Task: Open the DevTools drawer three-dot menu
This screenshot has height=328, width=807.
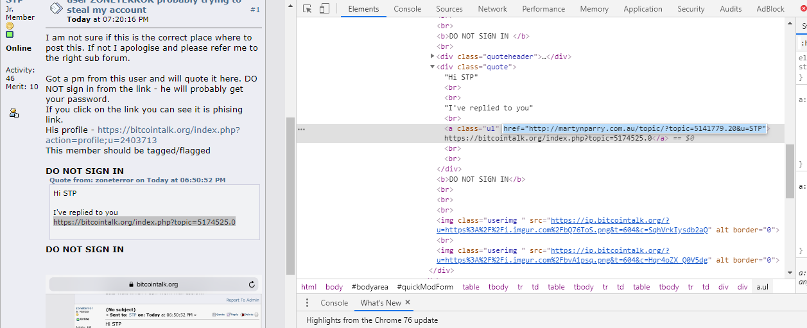Action: click(307, 303)
